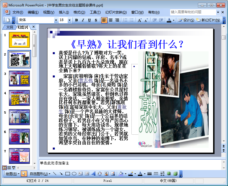The image size is (228, 186).
Task: Start slide show from current slide icon
Action: pos(13,168)
